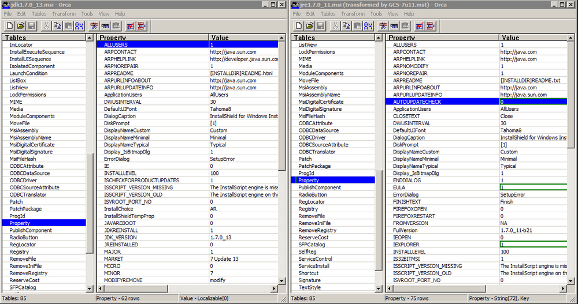Click Value column header in jre1.7.0_11.msi window
This screenshot has height=304, width=578.
533,37
